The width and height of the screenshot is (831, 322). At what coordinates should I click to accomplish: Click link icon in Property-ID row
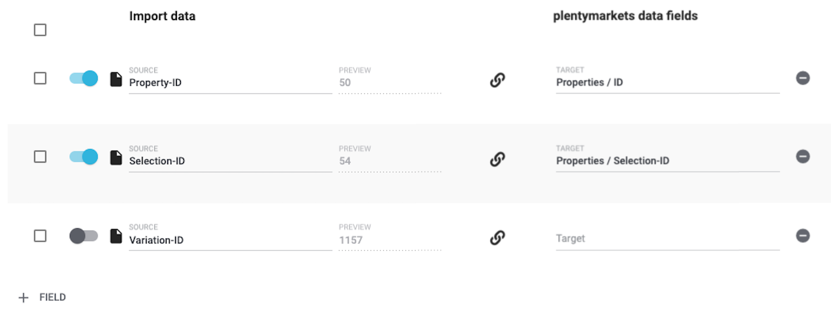[x=497, y=80]
